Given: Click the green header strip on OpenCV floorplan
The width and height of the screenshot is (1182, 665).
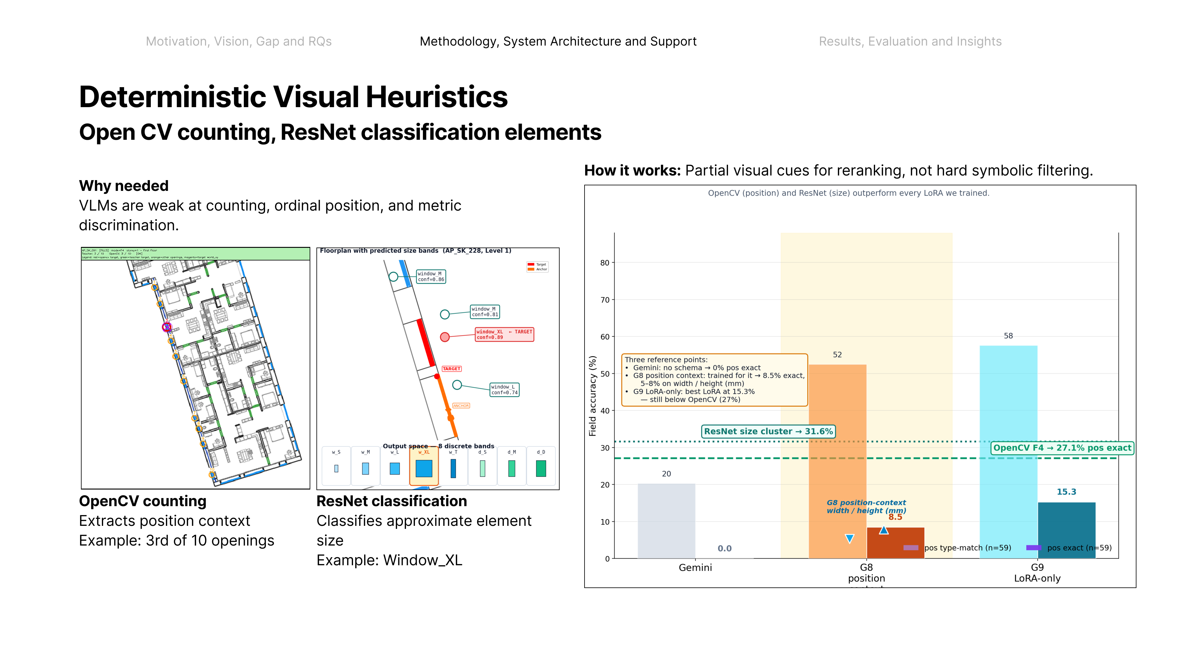Looking at the screenshot, I should 195,254.
